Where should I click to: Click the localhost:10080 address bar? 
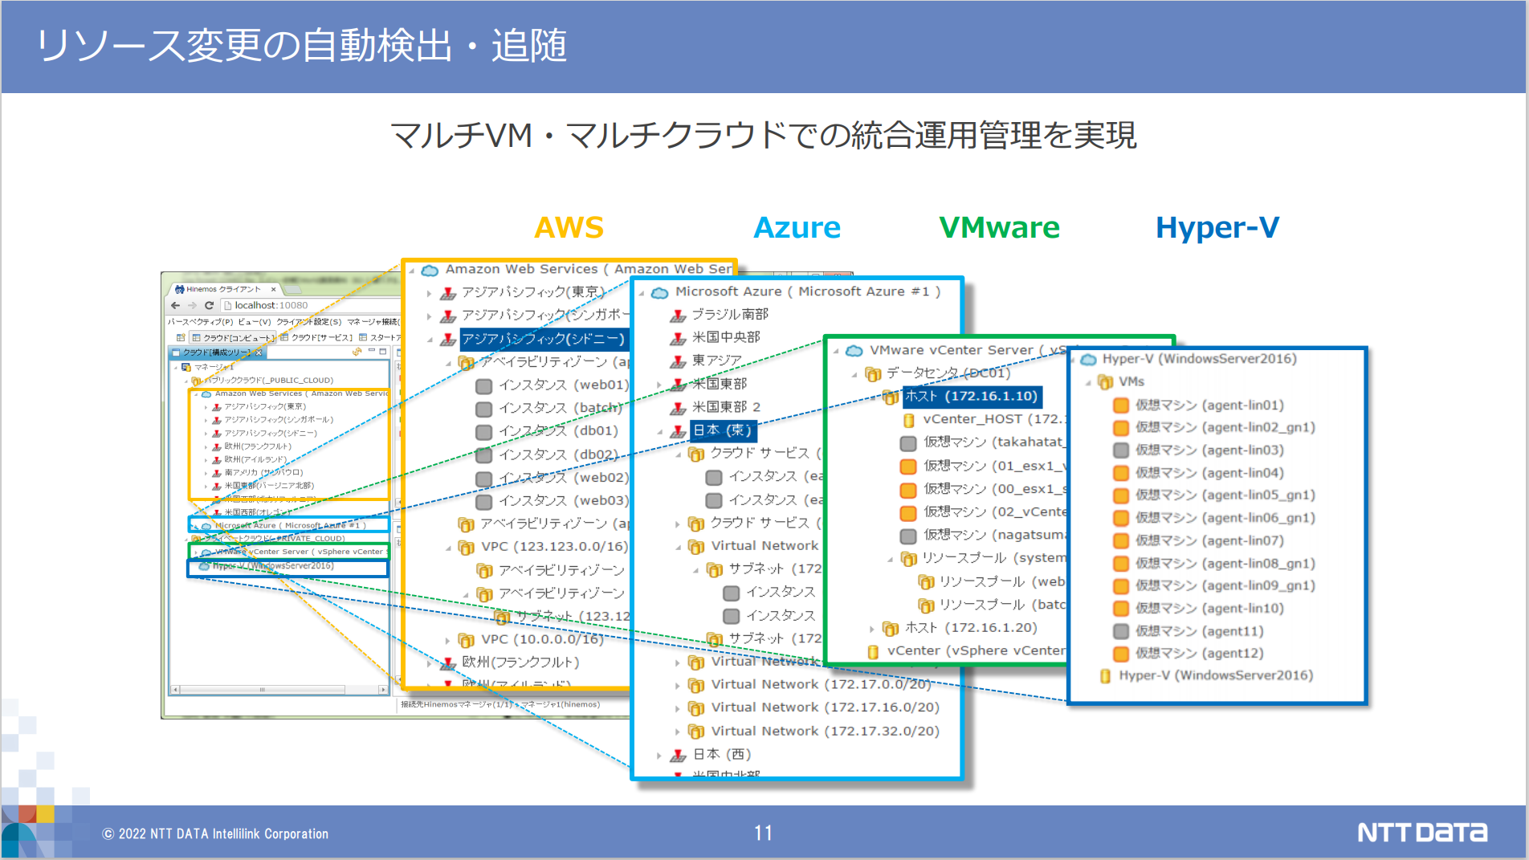[309, 305]
